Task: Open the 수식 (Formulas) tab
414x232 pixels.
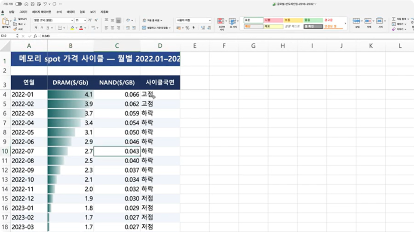Action: click(x=59, y=12)
